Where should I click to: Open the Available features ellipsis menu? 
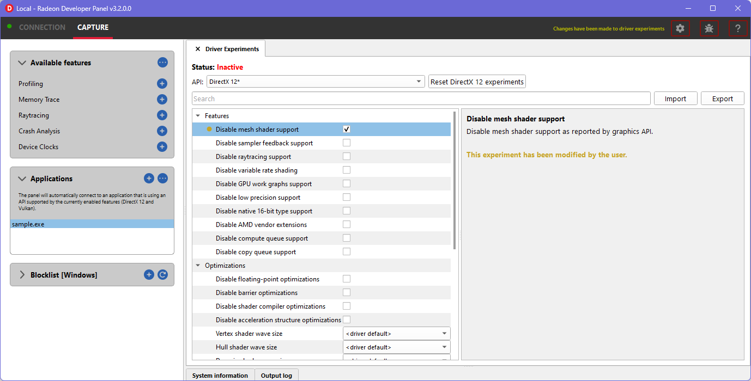click(162, 62)
